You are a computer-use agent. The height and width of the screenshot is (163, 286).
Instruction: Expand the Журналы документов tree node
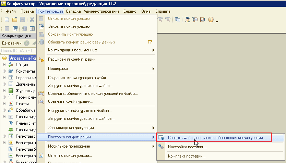click(4, 91)
